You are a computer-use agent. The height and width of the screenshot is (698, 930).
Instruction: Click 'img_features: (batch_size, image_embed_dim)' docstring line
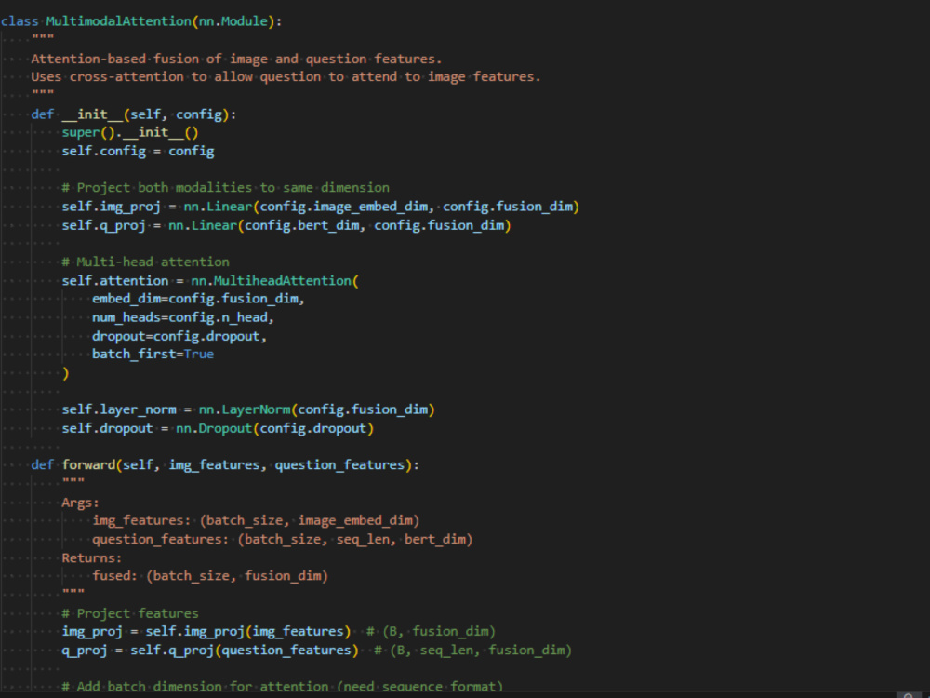tap(256, 520)
